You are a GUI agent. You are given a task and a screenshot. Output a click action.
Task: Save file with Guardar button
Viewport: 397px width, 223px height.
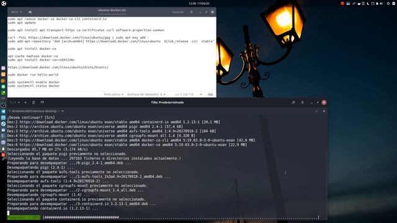pos(178,12)
